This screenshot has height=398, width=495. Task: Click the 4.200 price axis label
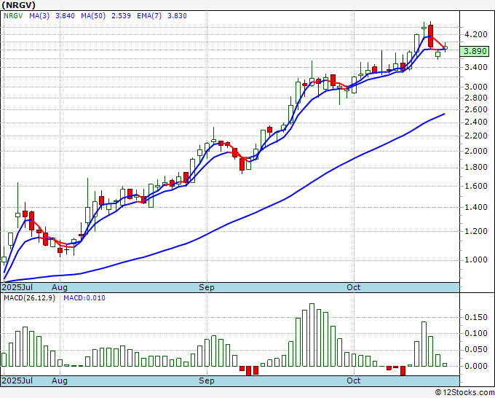476,34
